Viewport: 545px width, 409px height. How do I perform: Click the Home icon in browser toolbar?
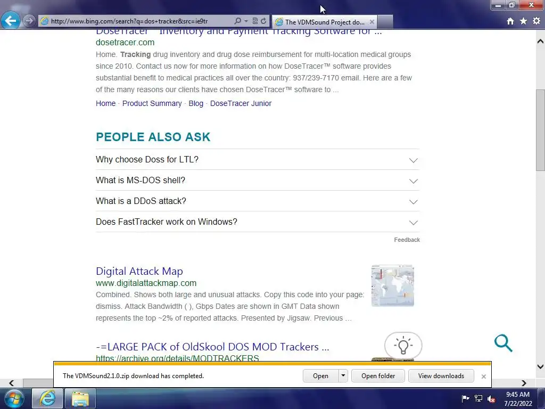[510, 21]
